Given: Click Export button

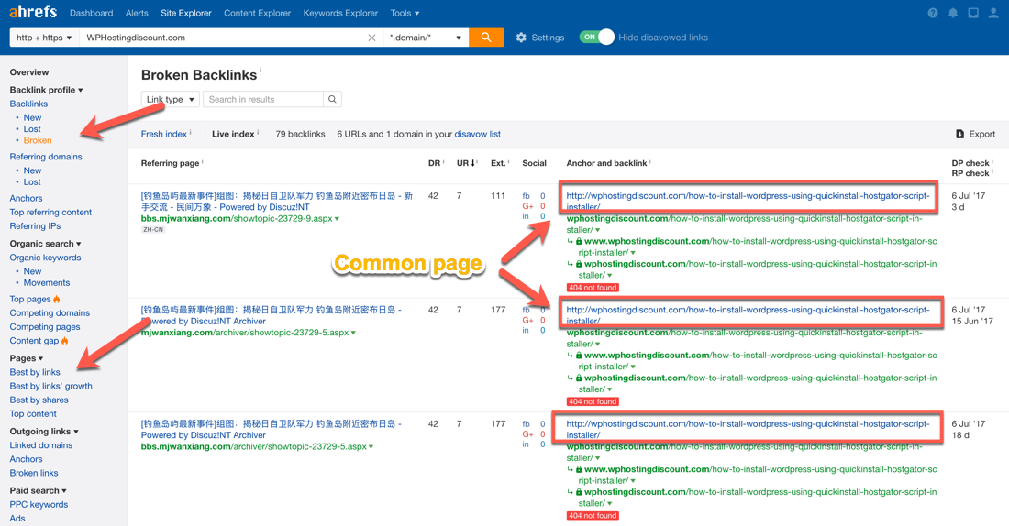Looking at the screenshot, I should [976, 134].
